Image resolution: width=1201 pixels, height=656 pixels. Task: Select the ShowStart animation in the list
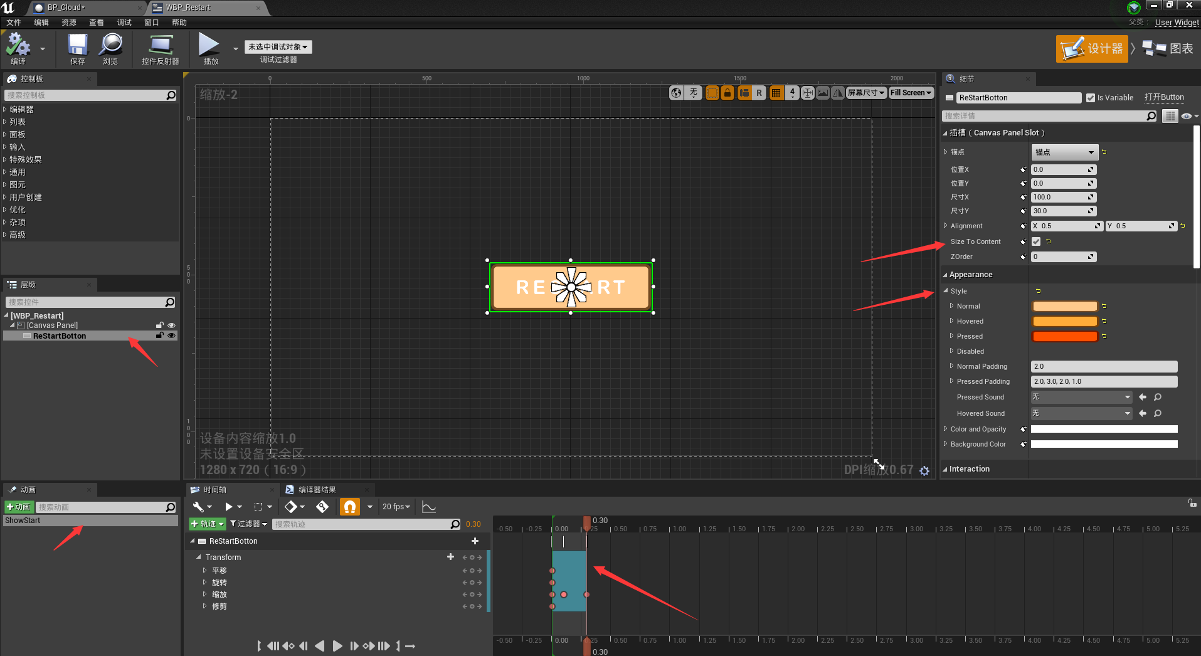(23, 521)
